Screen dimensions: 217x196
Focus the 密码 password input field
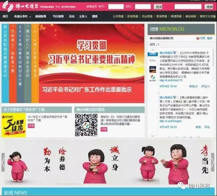click(143, 6)
